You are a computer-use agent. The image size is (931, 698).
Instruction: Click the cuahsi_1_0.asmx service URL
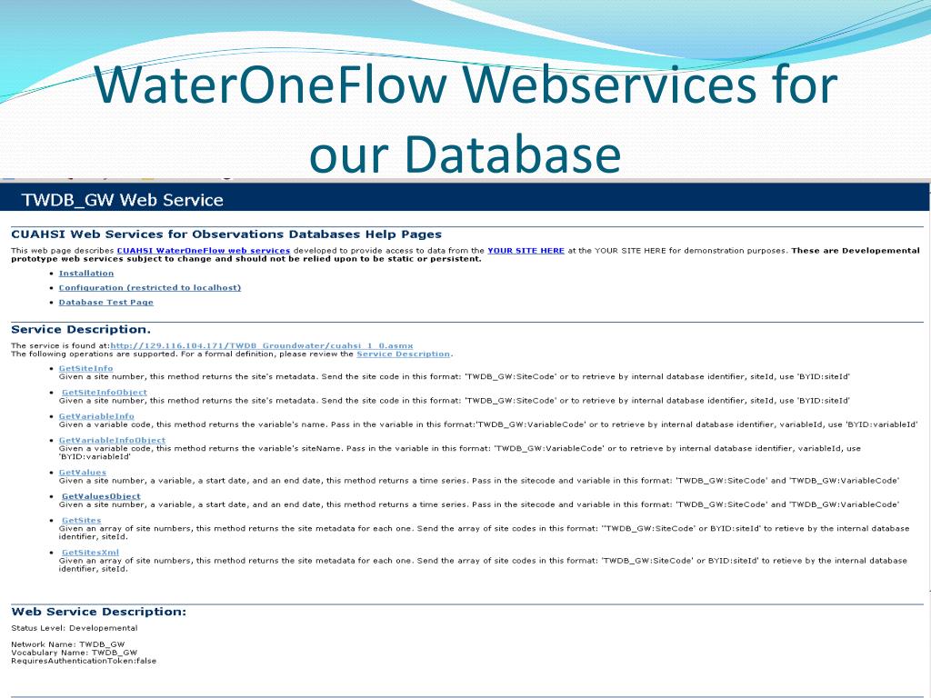pyautogui.click(x=262, y=345)
